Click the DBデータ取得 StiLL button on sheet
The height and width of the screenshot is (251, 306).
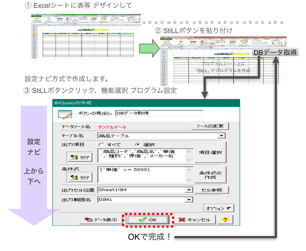(276, 52)
